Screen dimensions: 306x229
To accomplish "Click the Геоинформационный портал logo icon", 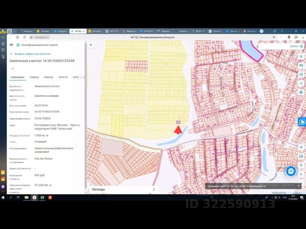I will coord(18,45).
